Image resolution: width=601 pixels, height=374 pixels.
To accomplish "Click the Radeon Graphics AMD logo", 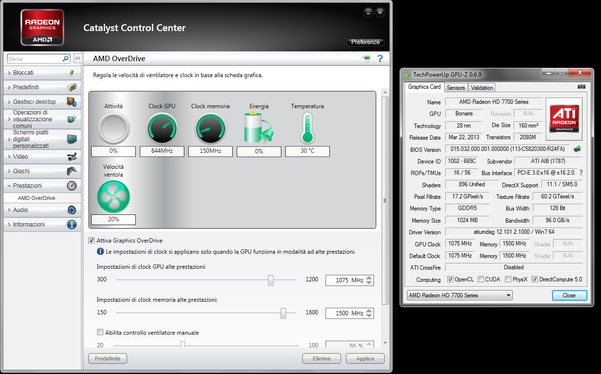I will pos(42,27).
